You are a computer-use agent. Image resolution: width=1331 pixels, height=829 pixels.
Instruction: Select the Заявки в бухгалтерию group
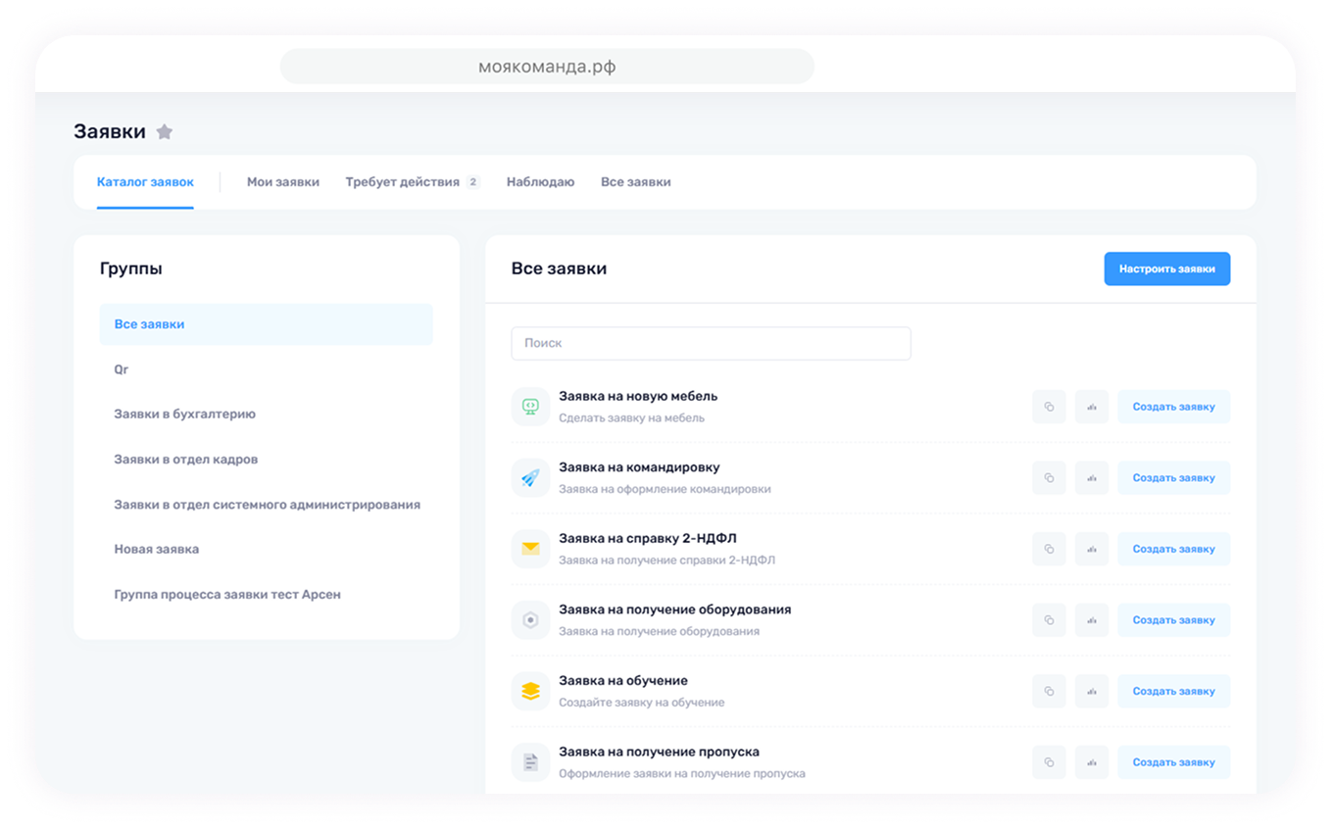click(184, 414)
